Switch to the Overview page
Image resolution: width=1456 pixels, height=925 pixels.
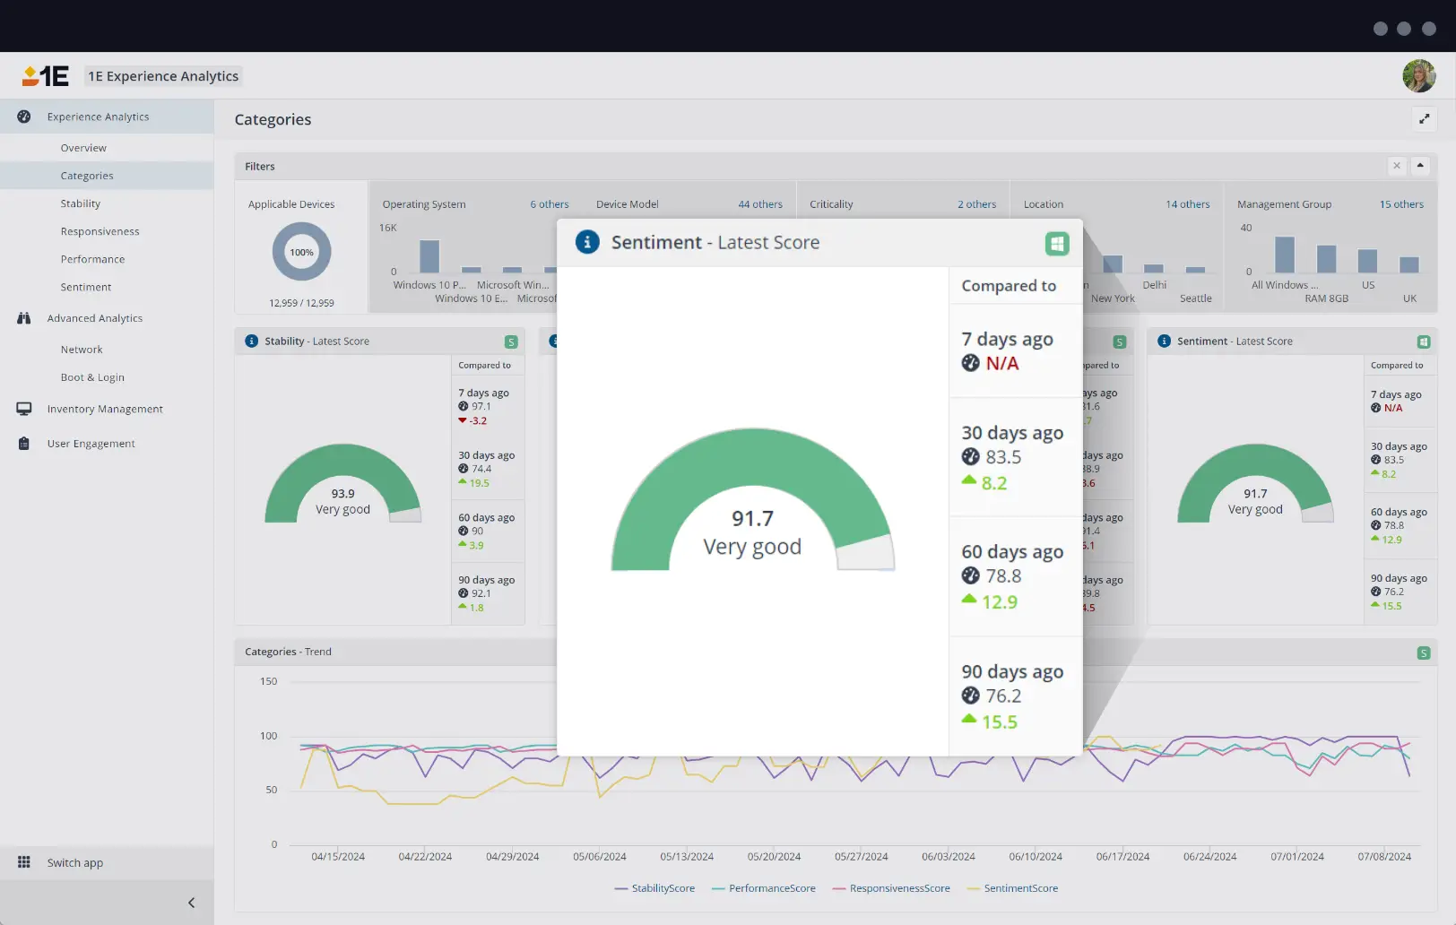[83, 147]
